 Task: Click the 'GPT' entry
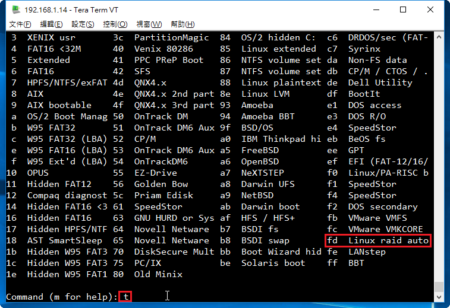tap(356, 150)
